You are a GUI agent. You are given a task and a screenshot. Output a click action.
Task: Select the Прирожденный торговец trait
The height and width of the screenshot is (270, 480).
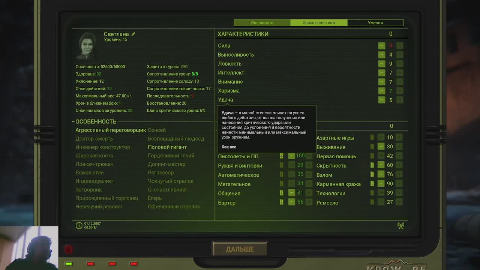107,198
